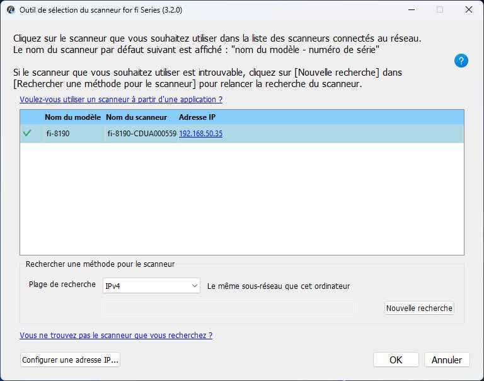Click the Nom du scanneur column header
The width and height of the screenshot is (484, 381).
[136, 117]
